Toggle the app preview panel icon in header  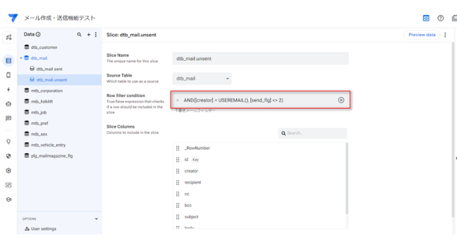tap(426, 18)
